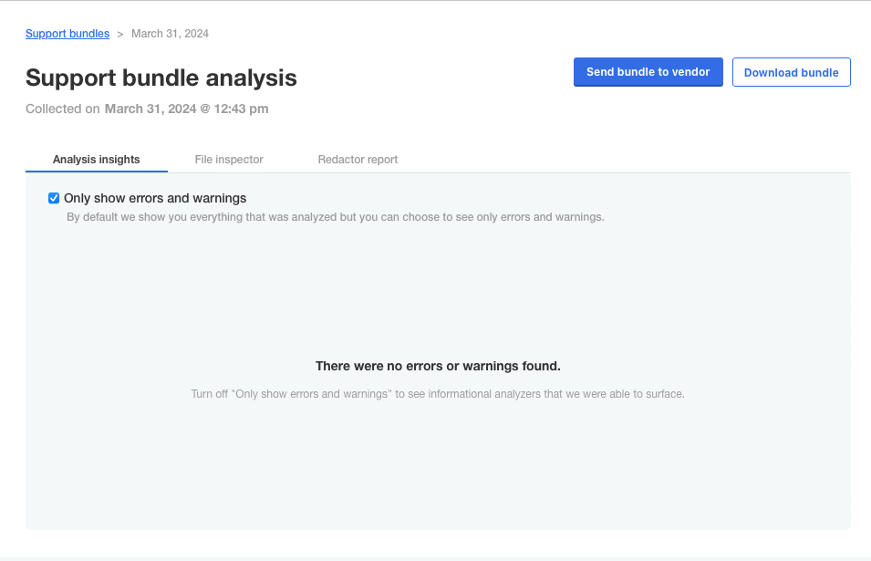The width and height of the screenshot is (871, 561).
Task: Click the Download bundle button
Action: point(791,73)
